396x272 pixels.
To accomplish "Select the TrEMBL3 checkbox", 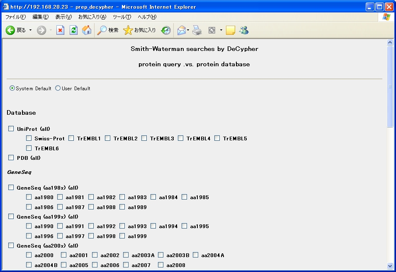I will click(x=144, y=138).
